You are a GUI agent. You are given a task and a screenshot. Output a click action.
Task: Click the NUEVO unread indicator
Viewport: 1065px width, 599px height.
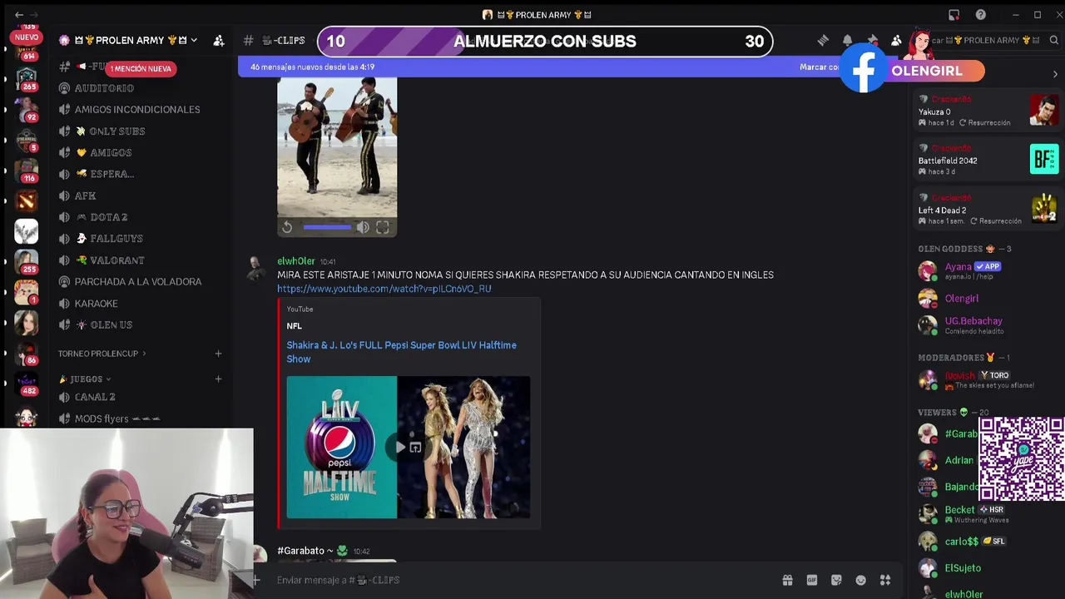click(27, 37)
